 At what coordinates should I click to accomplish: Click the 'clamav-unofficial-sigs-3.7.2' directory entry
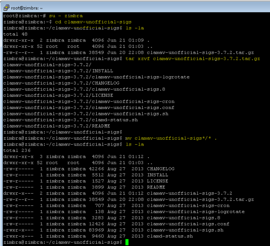point(189,193)
